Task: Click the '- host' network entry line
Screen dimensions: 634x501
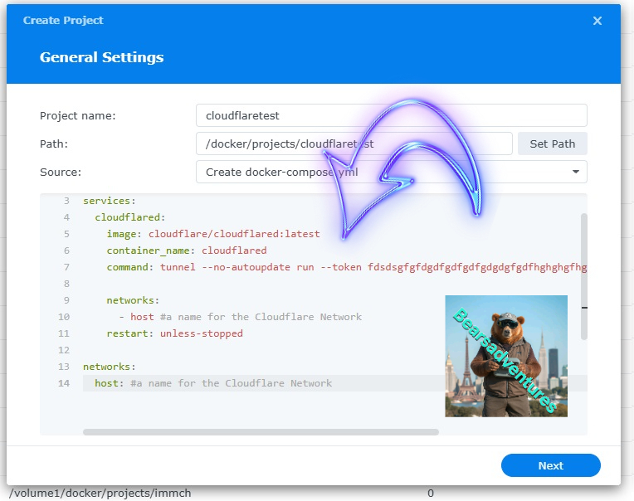Action: click(x=241, y=317)
